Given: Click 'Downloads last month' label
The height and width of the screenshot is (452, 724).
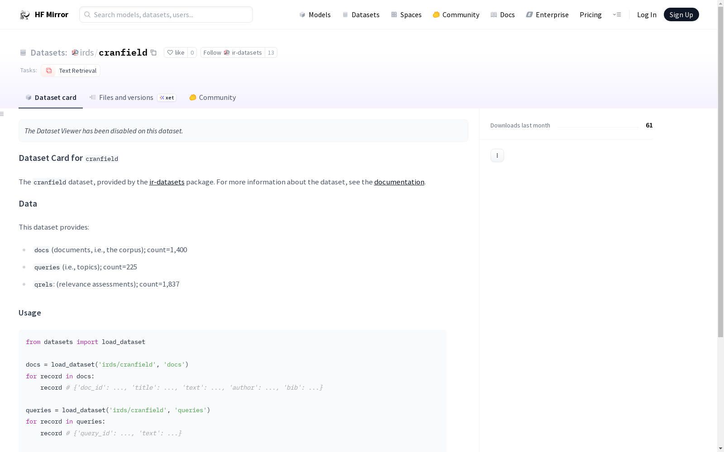Looking at the screenshot, I should point(520,125).
